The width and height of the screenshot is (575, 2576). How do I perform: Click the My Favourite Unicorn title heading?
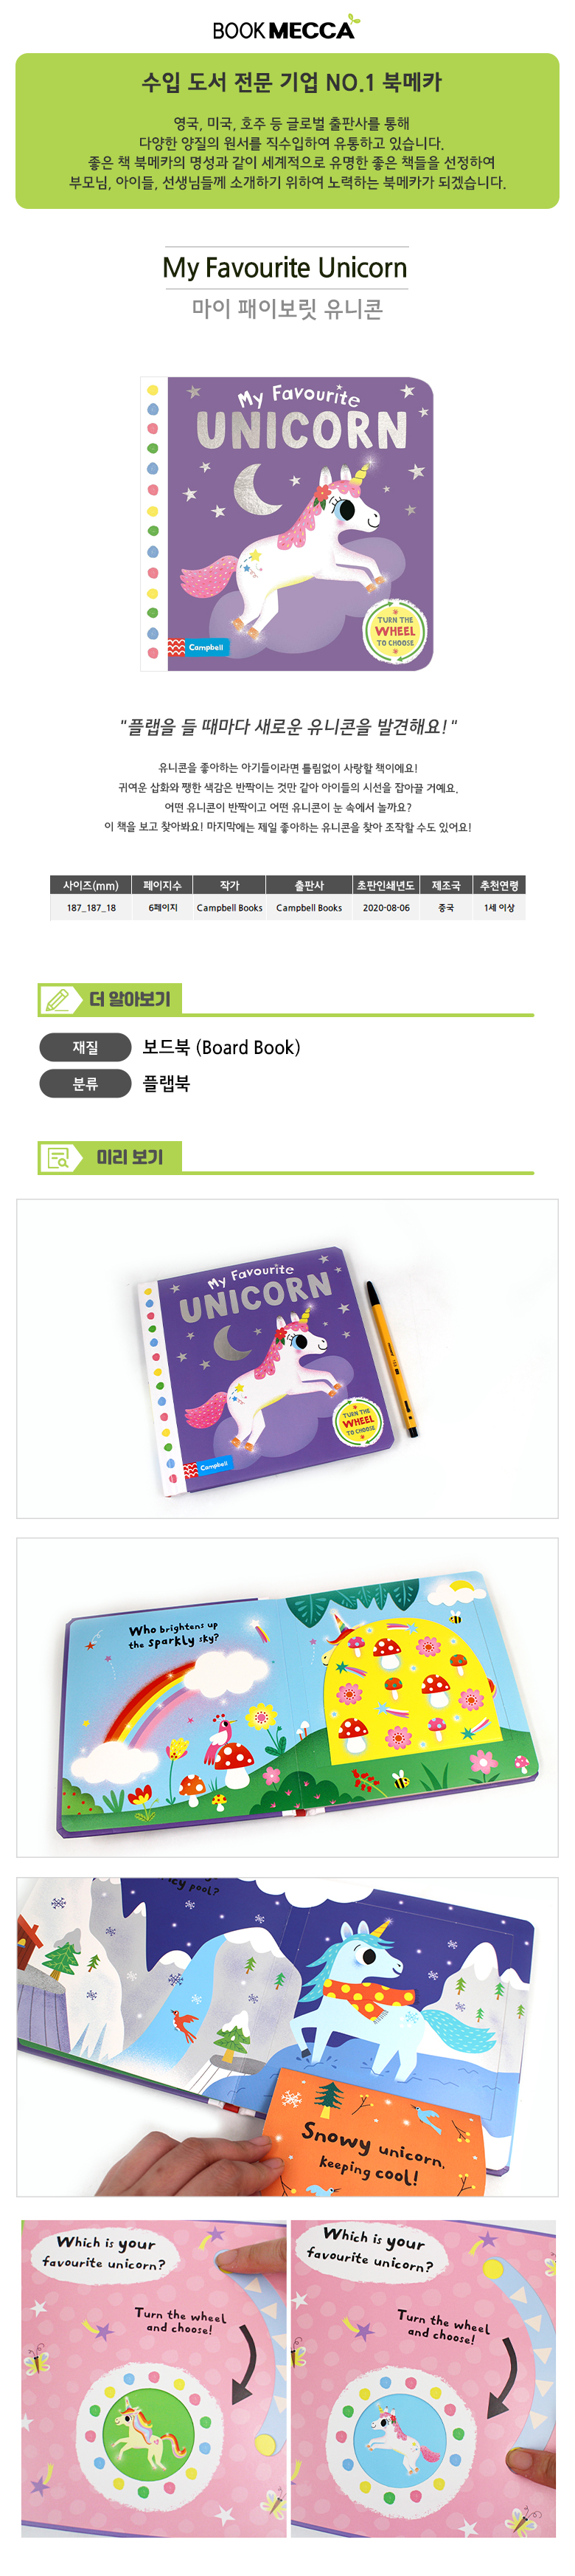[x=285, y=268]
